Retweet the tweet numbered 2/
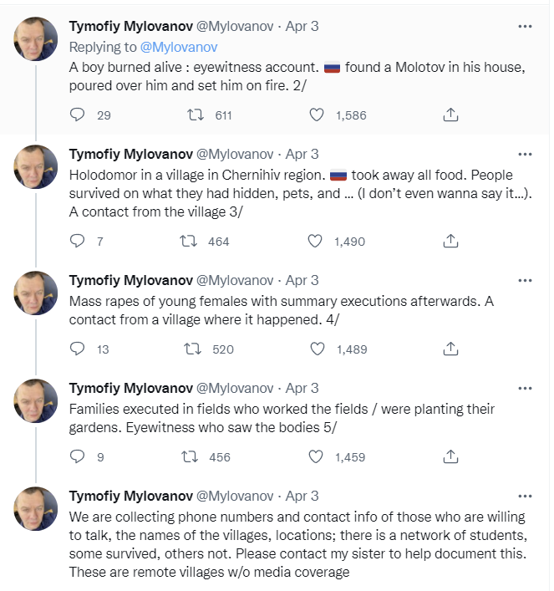This screenshot has width=554, height=591. 194,115
